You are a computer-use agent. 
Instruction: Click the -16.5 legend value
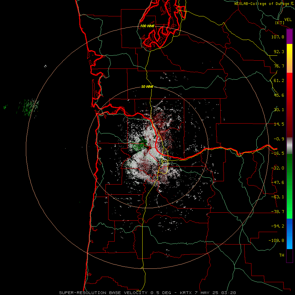pos(278,153)
